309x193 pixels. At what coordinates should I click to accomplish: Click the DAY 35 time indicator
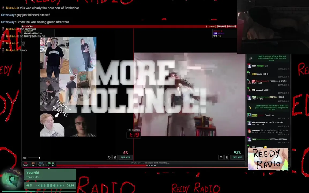pos(51,164)
